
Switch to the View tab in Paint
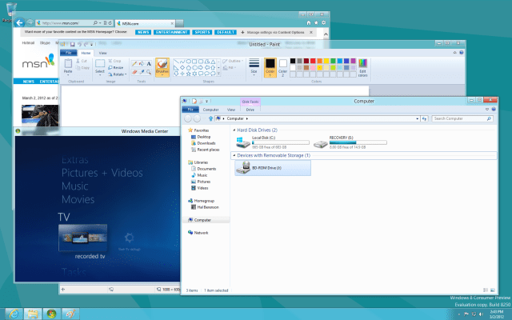tap(102, 52)
